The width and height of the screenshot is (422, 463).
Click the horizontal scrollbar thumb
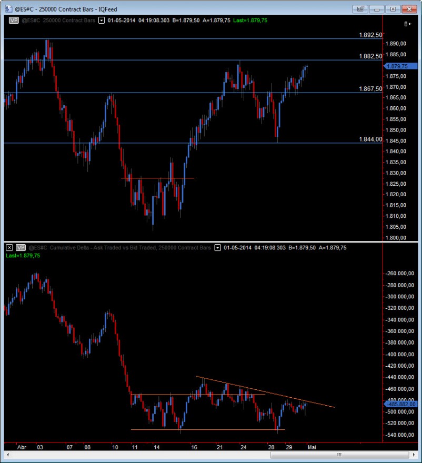(x=339, y=455)
